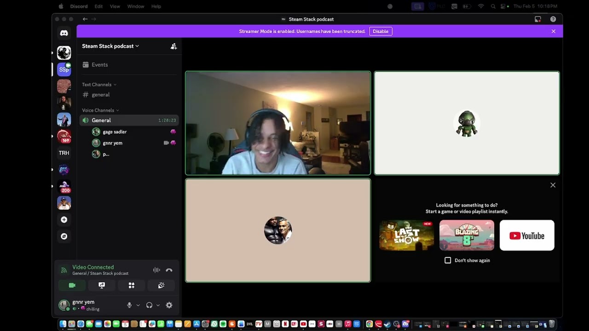Start The Last Show activity
Image resolution: width=589 pixels, height=331 pixels.
[x=407, y=235]
